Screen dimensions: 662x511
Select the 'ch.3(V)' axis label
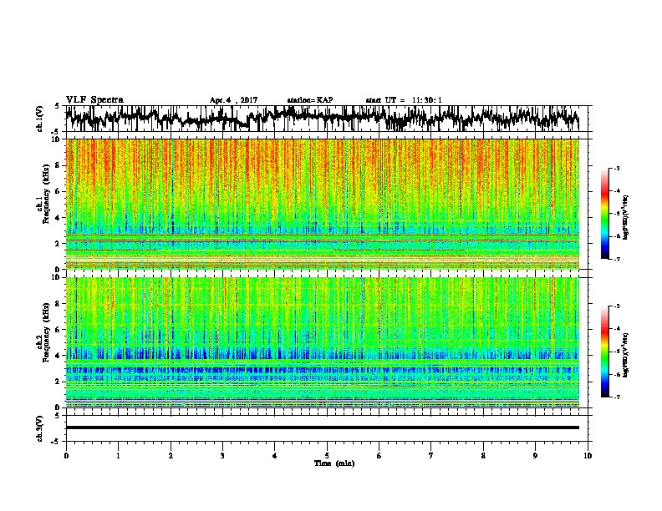[40, 428]
